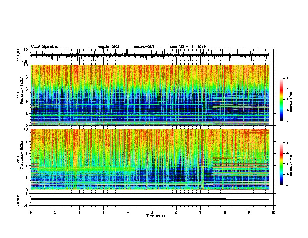Click the "7" minute tick label
The height and width of the screenshot is (238, 308).
point(201,212)
